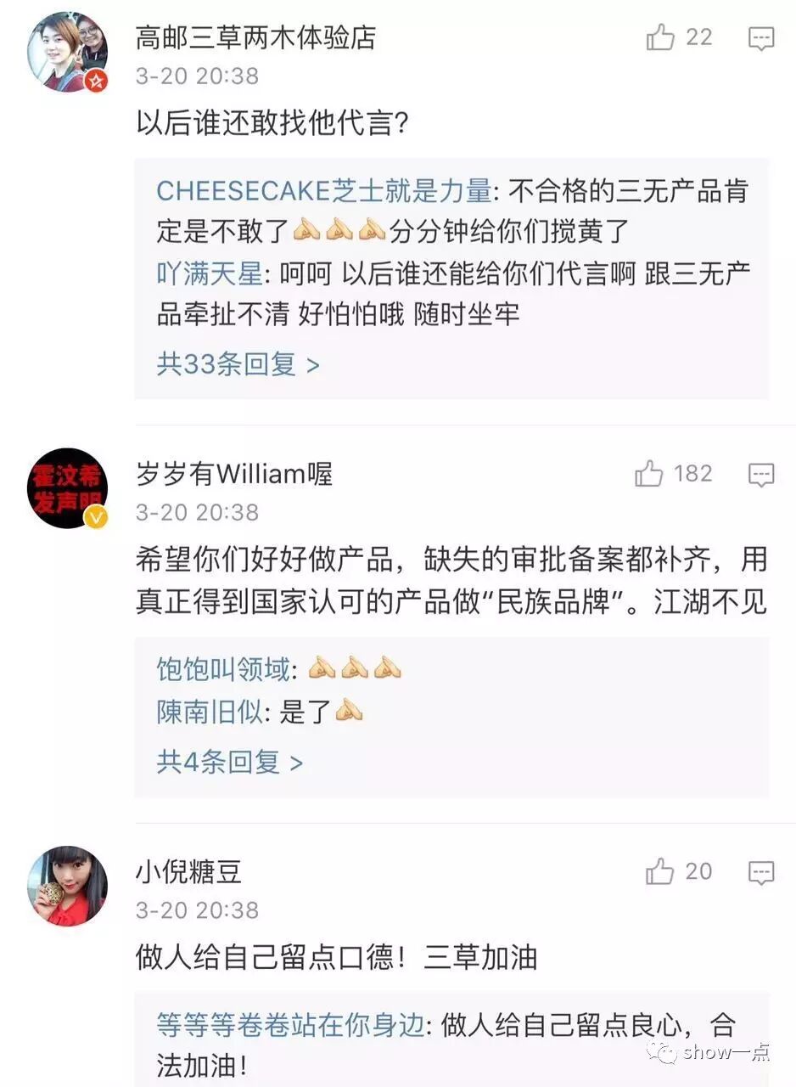Image resolution: width=796 pixels, height=1087 pixels.
Task: View 小倪糖豆's profile picture
Action: (68, 887)
